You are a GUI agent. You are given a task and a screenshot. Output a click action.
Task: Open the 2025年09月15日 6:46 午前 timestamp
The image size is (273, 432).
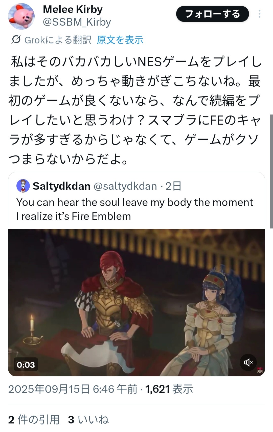pyautogui.click(x=73, y=389)
